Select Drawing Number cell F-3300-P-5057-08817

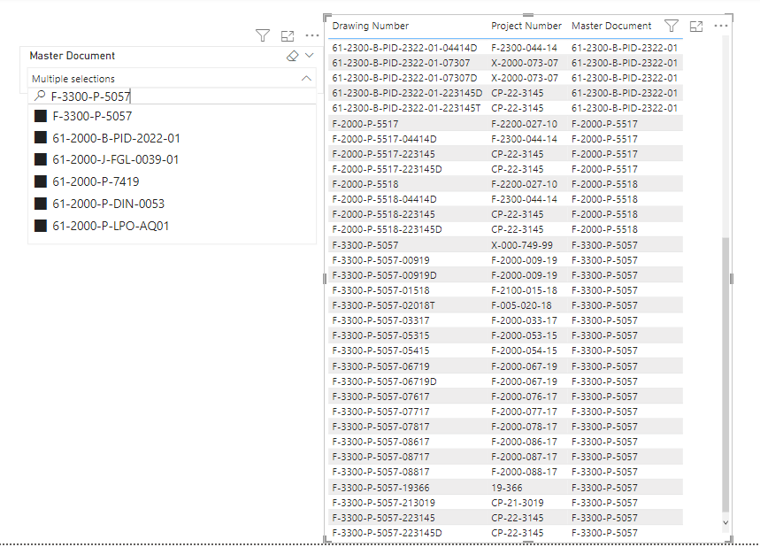[x=380, y=472]
